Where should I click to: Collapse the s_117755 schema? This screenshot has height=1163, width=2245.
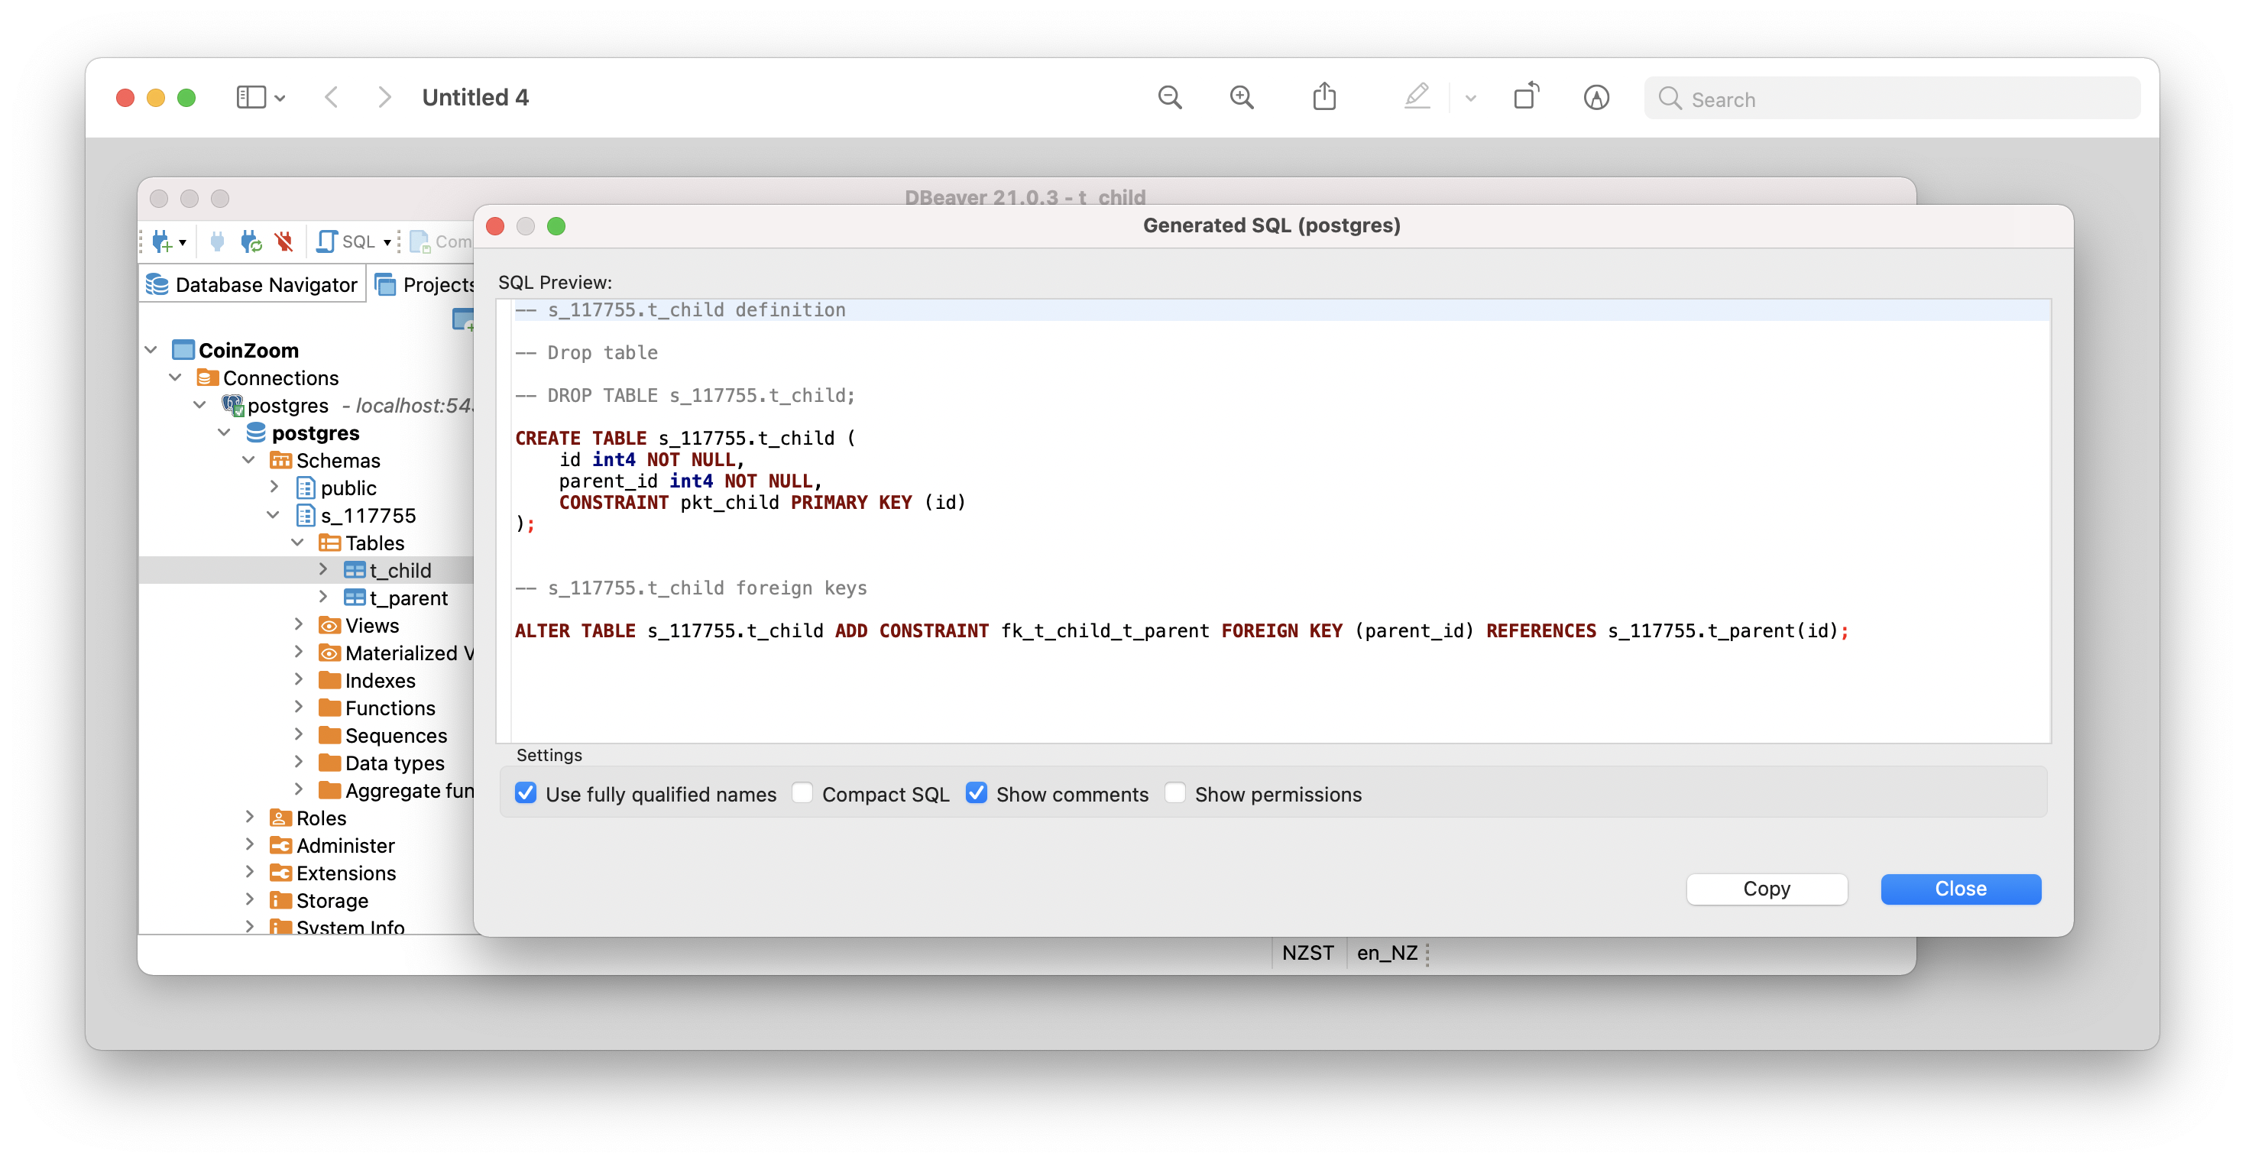tap(273, 514)
